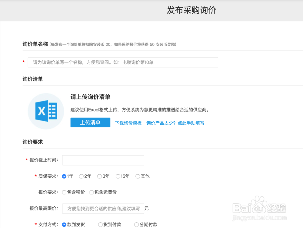Click the 报价截止时间 label
The image size is (303, 228).
[x=44, y=160]
